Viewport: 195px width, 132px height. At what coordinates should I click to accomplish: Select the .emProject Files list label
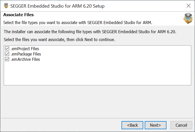tap(25, 49)
